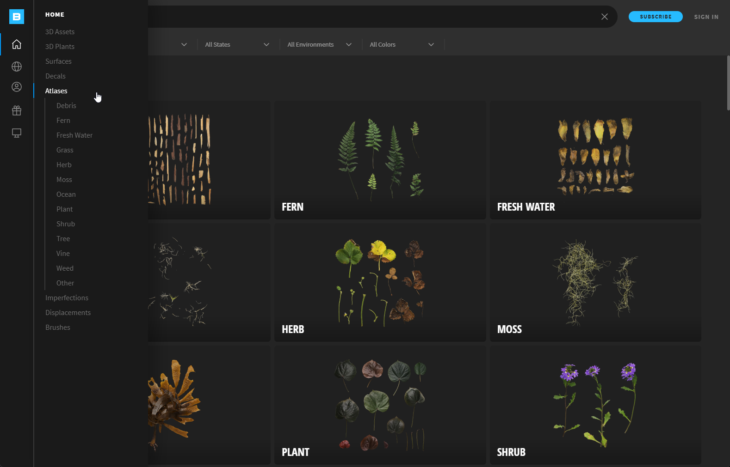Viewport: 730px width, 467px height.
Task: Open the Shrub category thumbnail
Action: (595, 405)
